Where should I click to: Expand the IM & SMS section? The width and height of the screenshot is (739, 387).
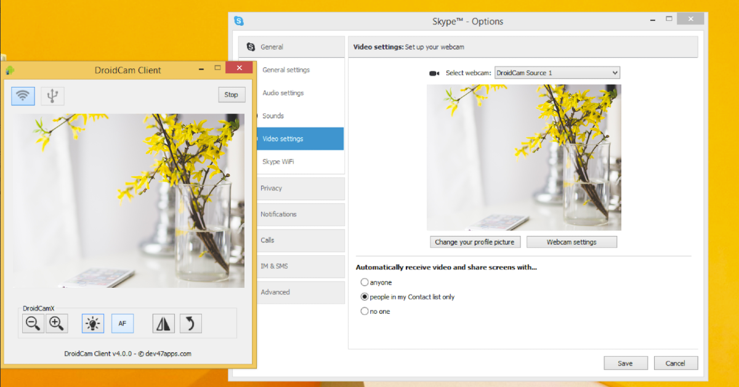[299, 266]
